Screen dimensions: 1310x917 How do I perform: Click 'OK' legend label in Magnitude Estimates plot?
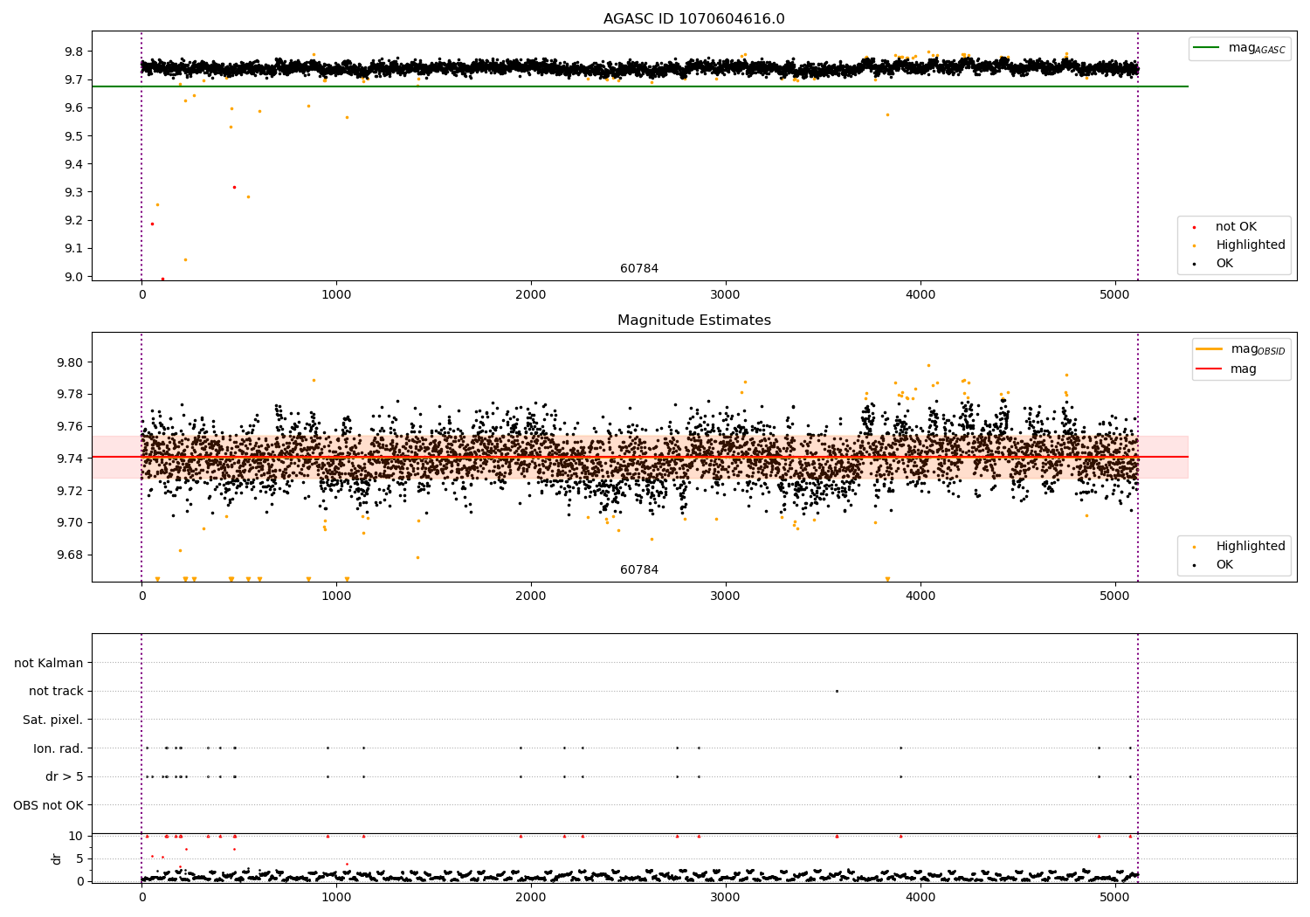tap(1224, 565)
